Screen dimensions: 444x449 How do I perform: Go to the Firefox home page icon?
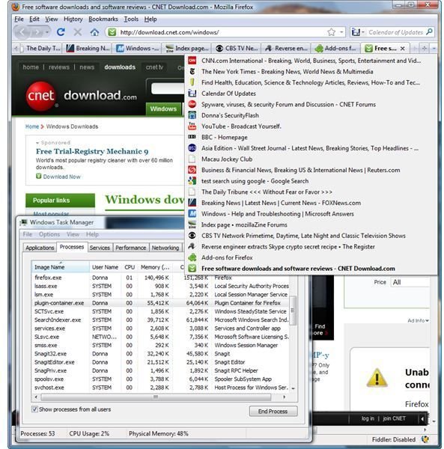pyautogui.click(x=94, y=32)
